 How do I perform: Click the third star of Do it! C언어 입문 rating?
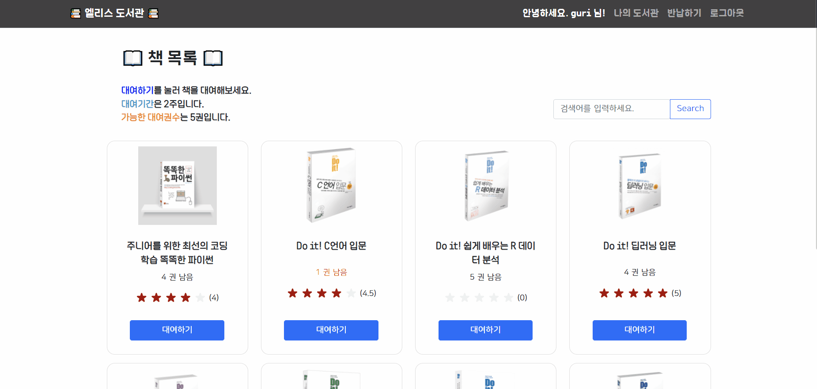(322, 293)
